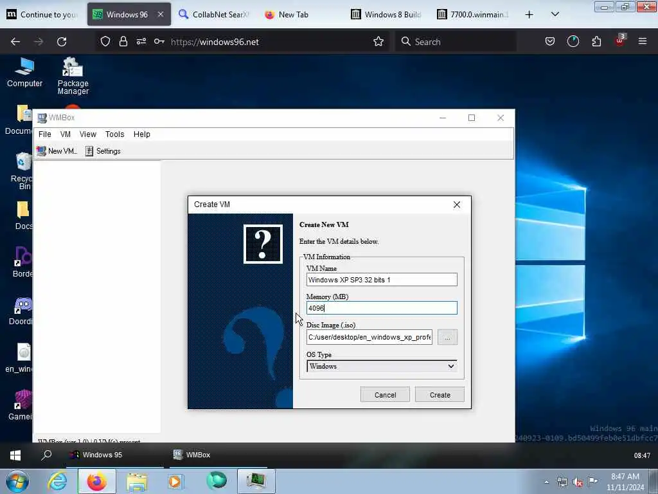Browse for a disc image with the ... button
Image resolution: width=658 pixels, height=494 pixels.
[447, 337]
